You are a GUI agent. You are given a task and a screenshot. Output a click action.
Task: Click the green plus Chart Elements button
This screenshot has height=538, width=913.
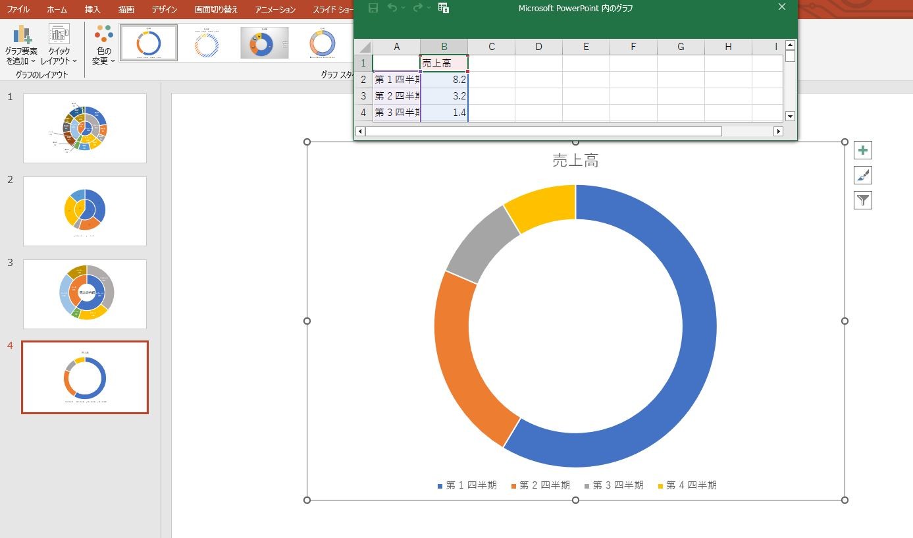click(x=863, y=150)
